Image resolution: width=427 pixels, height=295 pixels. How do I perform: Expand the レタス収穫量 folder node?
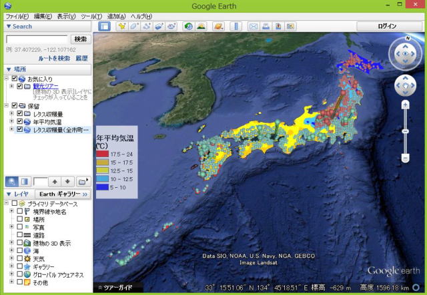tap(11, 114)
